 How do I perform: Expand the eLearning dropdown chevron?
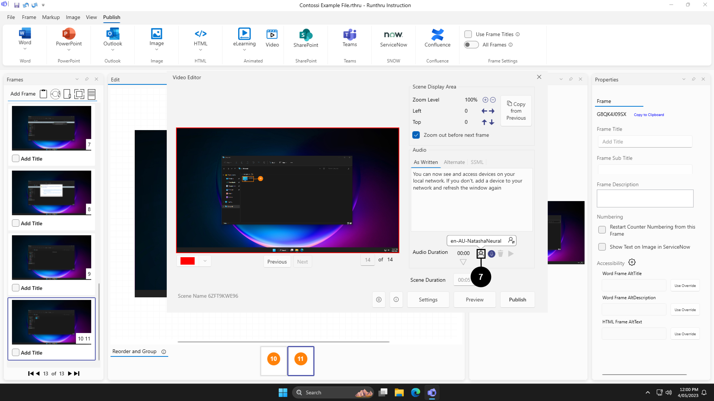click(244, 50)
